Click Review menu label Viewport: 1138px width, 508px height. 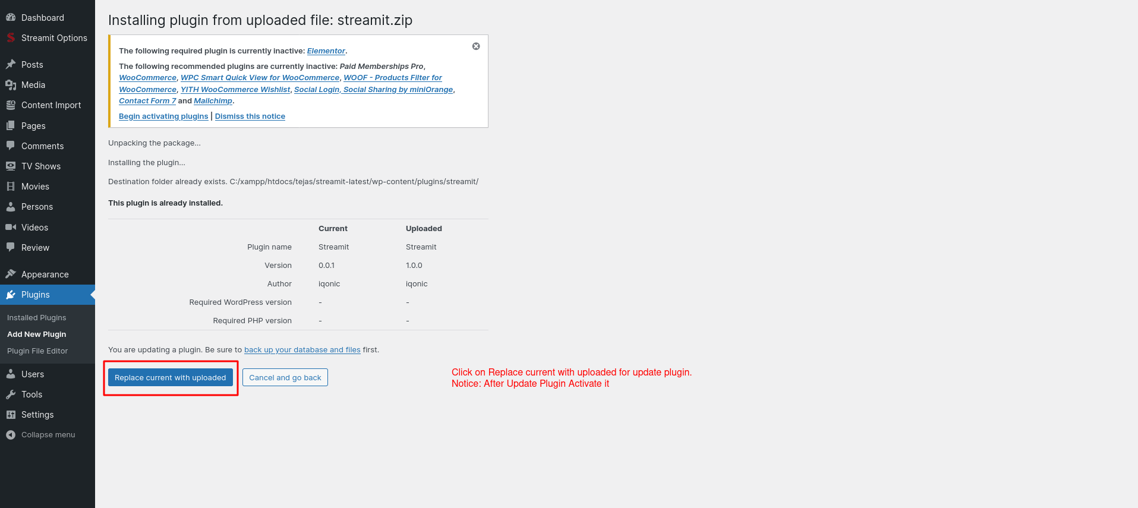click(35, 248)
